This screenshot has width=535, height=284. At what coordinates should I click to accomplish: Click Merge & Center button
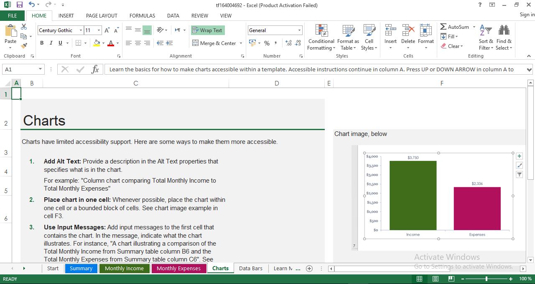pos(214,43)
